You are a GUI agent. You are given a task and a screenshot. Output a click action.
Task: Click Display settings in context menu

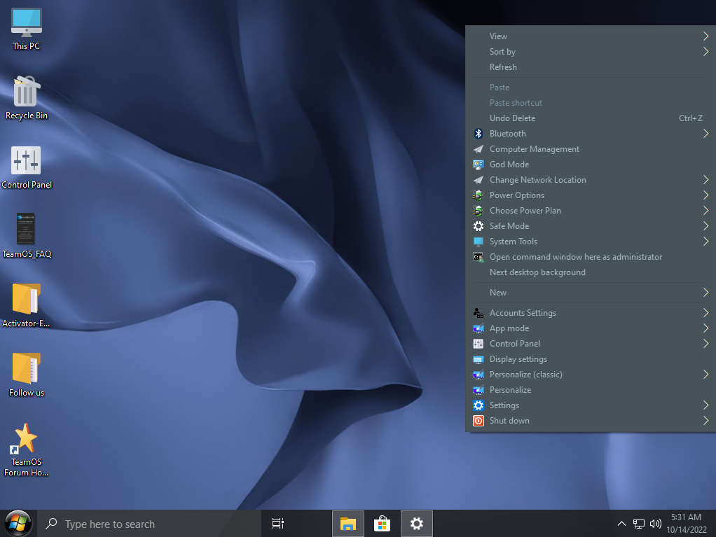tap(518, 359)
